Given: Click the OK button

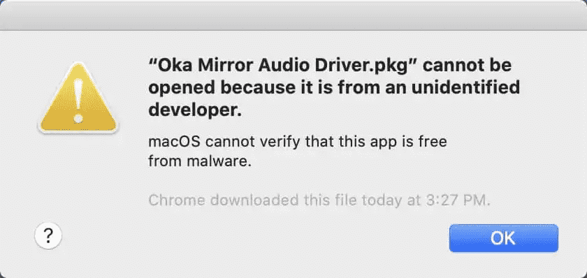Looking at the screenshot, I should [x=504, y=238].
